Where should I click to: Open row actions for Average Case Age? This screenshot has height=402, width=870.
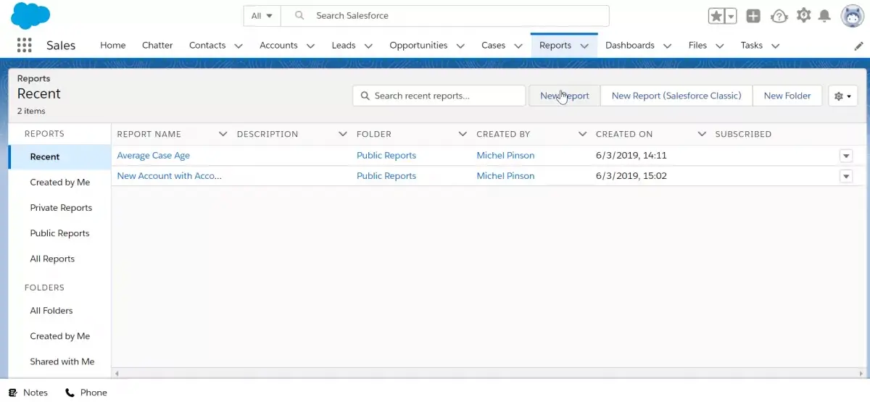[846, 156]
